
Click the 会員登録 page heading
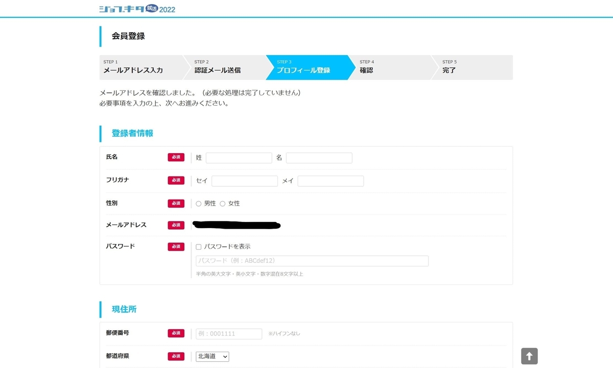(128, 36)
